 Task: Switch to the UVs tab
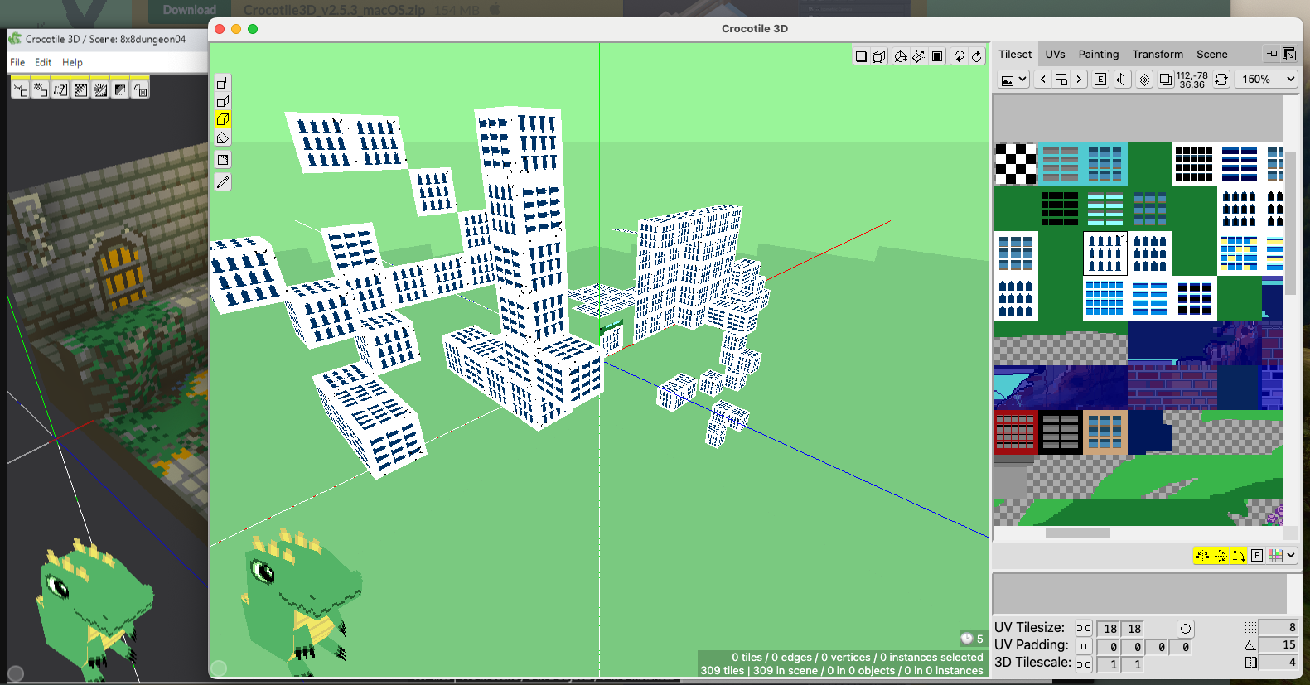click(1055, 54)
